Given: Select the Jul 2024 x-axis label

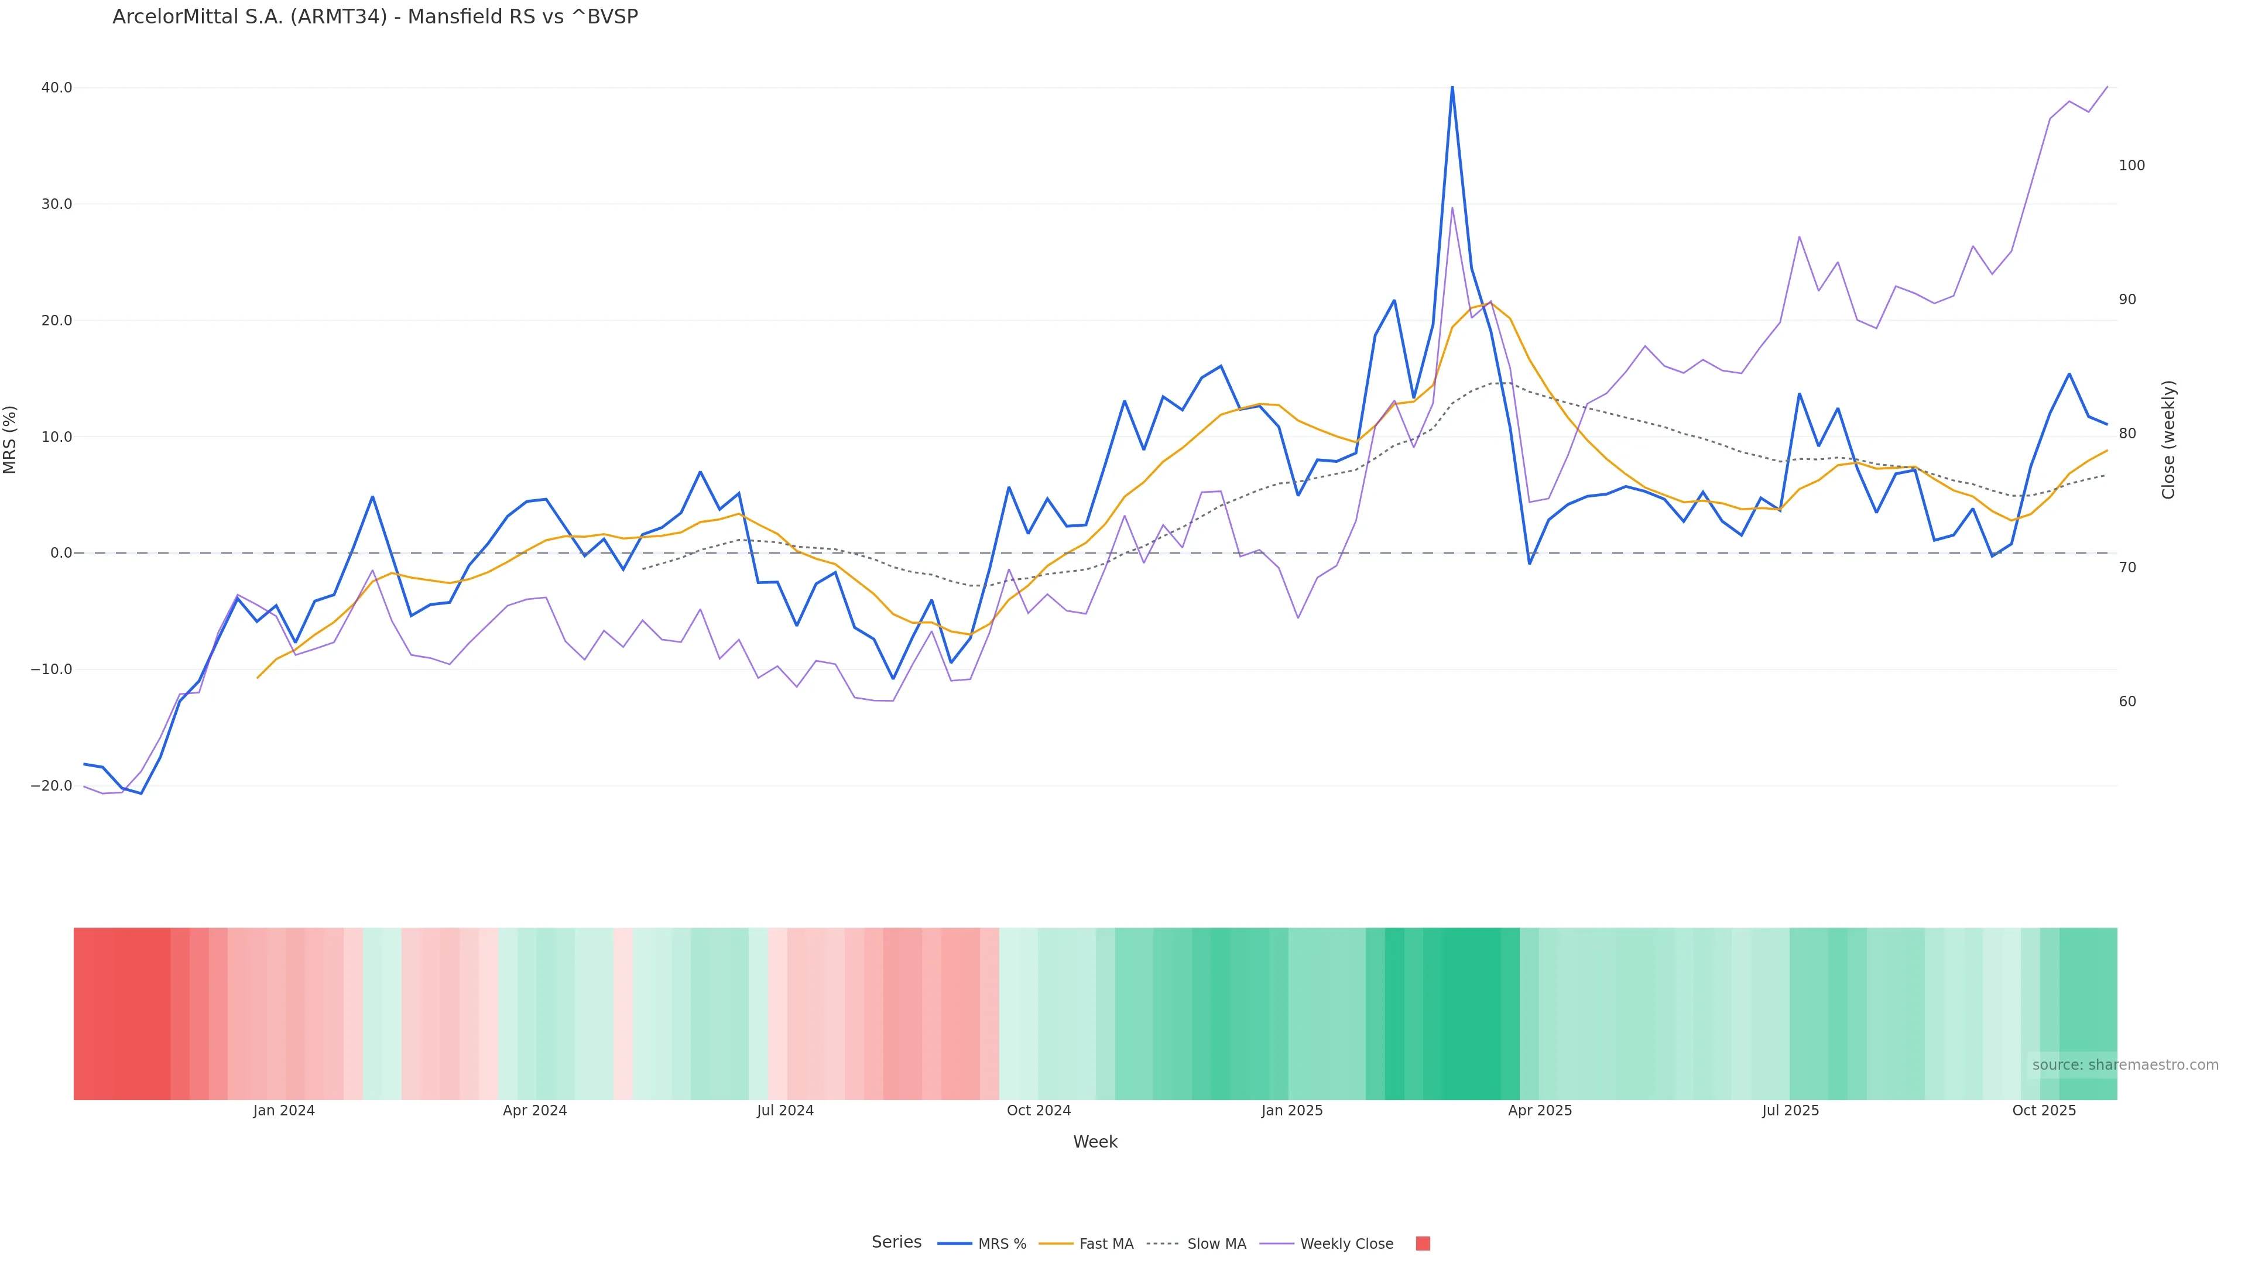Looking at the screenshot, I should (784, 1111).
